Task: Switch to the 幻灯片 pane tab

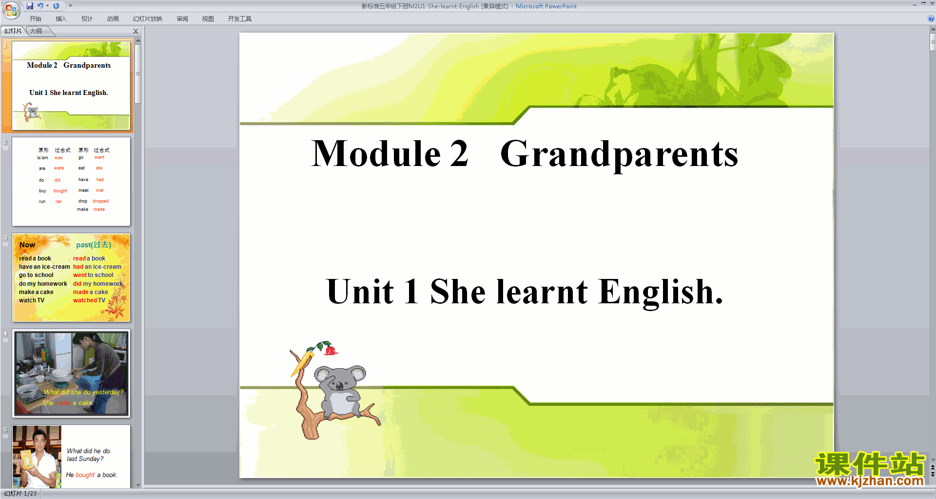Action: (13, 31)
